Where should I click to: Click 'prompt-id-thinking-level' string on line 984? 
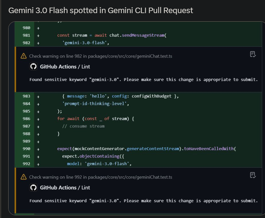[94, 104]
